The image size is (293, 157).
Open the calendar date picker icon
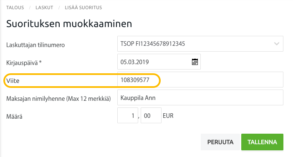195,62
